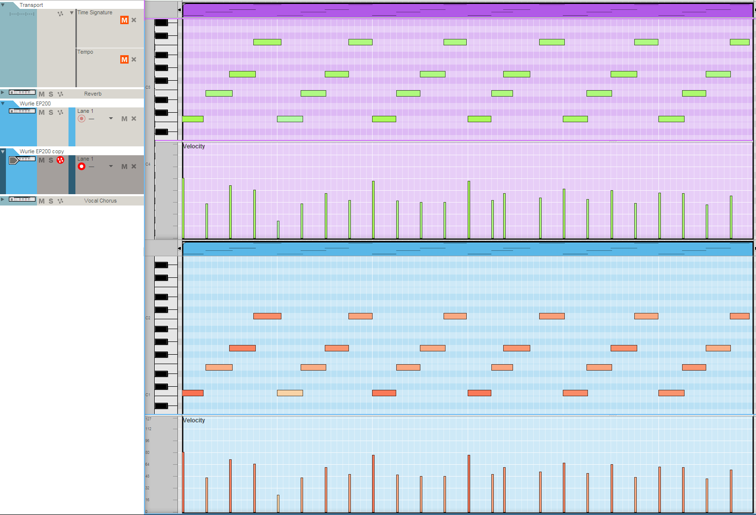
Task: Click the Transport track ruler icon
Action: (22, 14)
